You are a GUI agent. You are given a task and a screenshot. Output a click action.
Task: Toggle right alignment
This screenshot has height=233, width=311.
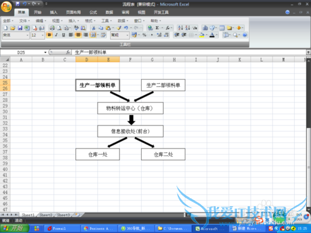coord(85,35)
